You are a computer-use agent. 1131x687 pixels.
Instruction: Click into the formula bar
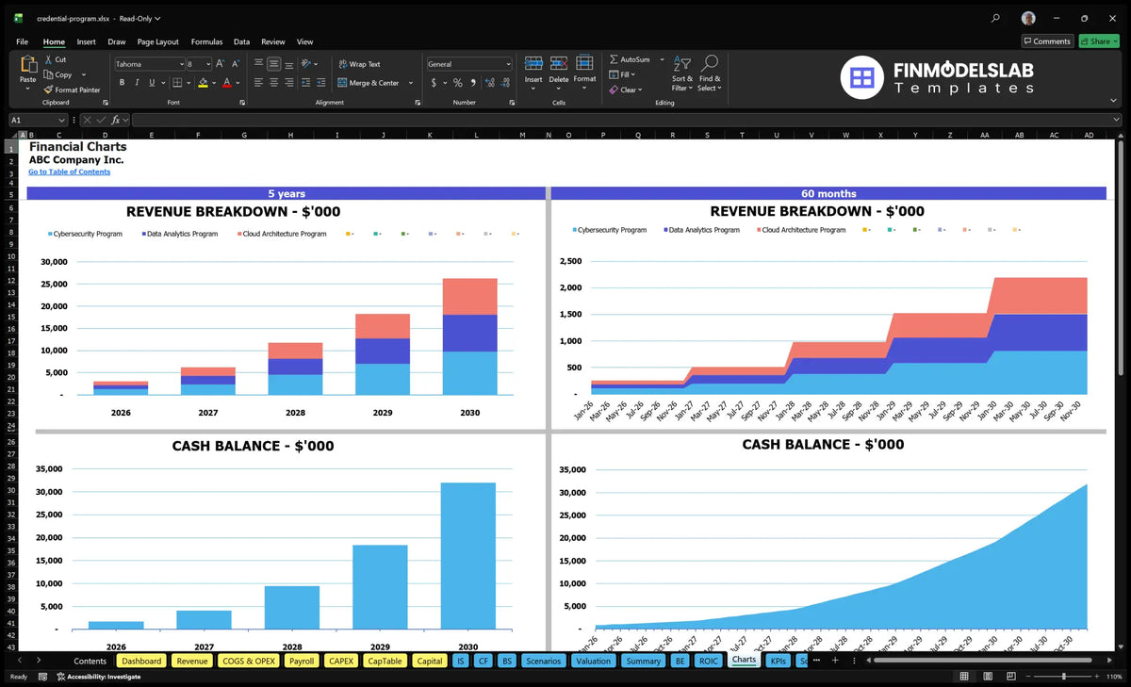627,120
